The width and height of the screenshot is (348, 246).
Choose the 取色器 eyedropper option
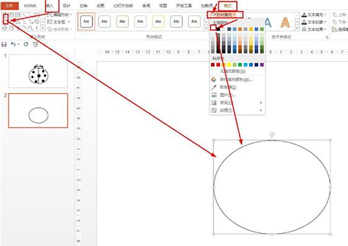(x=237, y=87)
